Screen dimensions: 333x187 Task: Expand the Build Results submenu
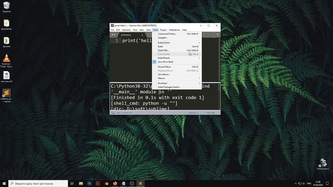pyautogui.click(x=177, y=58)
